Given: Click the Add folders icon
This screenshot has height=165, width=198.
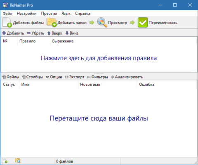Looking at the screenshot, I should pyautogui.click(x=52, y=22).
